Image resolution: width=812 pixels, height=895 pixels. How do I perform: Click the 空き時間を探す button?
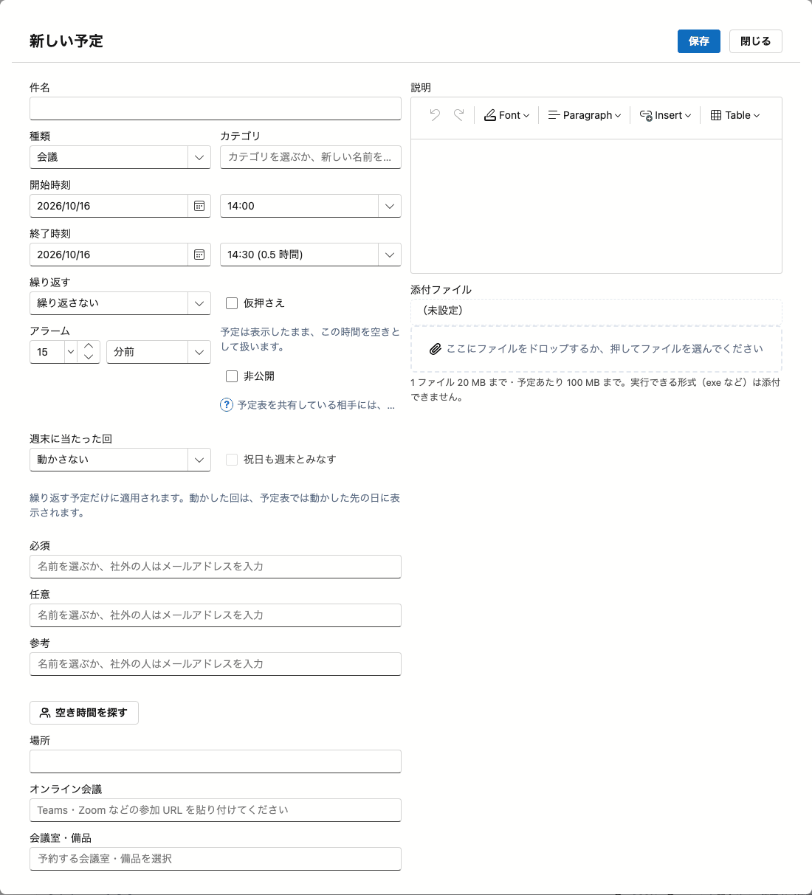(x=84, y=713)
